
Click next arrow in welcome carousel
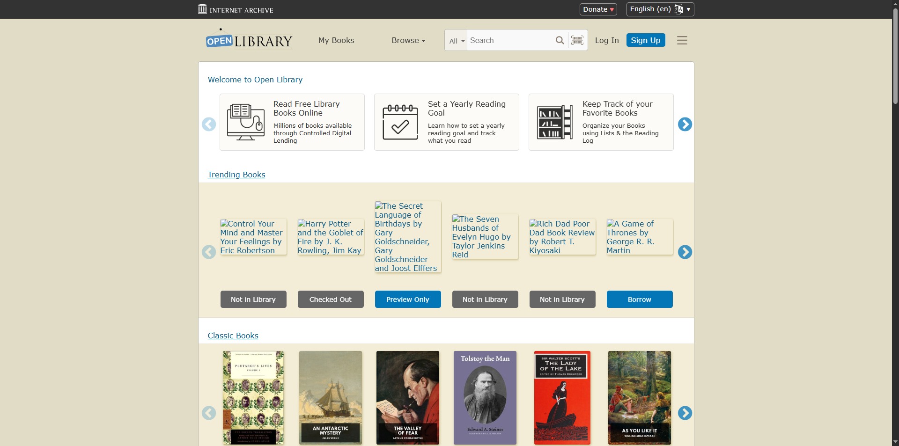point(685,124)
